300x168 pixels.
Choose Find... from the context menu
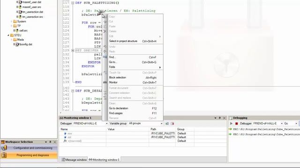point(133,57)
